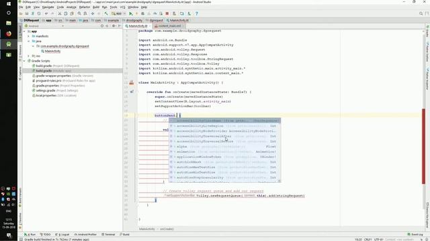
Task: Select gradle-wrapper.properties file
Action: tap(62, 76)
